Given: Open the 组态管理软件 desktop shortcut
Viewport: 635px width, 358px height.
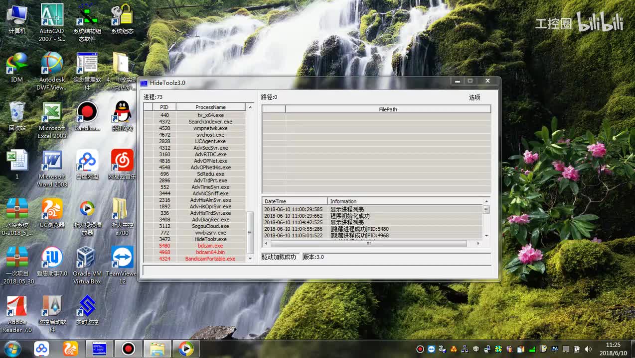Looking at the screenshot, I should (x=87, y=71).
